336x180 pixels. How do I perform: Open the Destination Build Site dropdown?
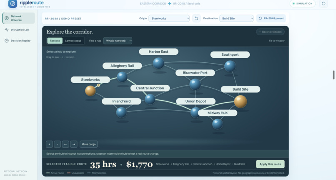pos(236,18)
